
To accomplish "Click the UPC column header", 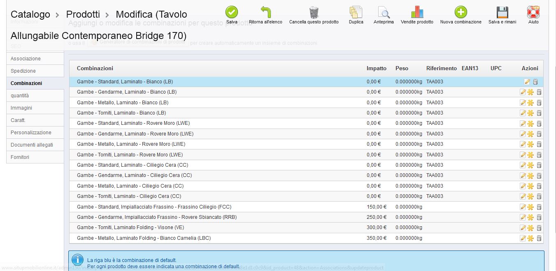I will 496,68.
